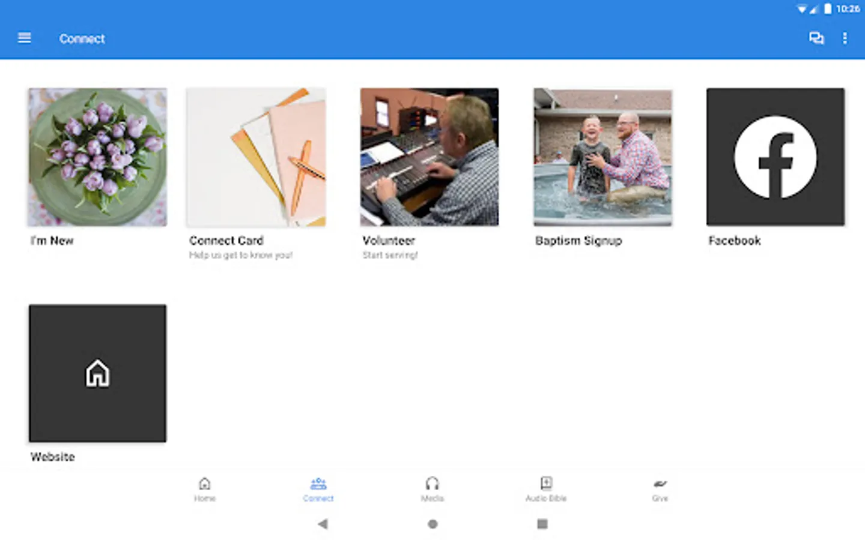Check the 10:26 clock in status bar
Image resolution: width=865 pixels, height=540 pixels.
848,9
